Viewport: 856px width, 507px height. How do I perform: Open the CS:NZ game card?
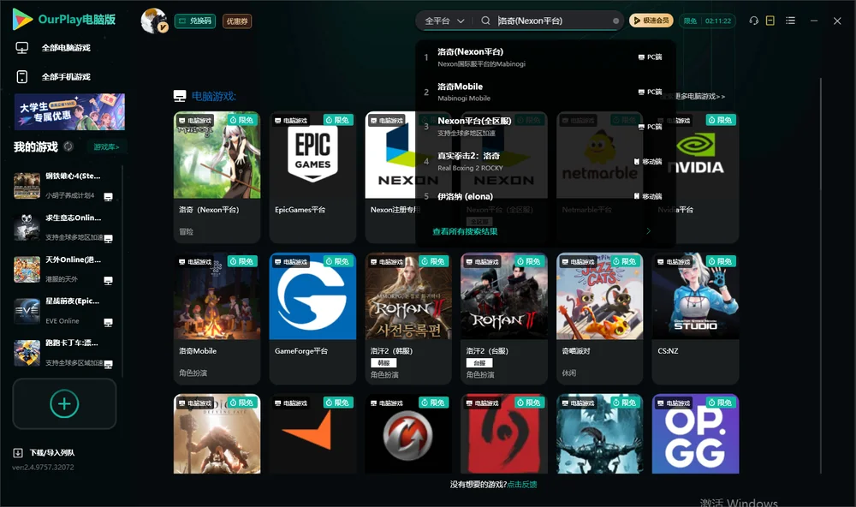695,319
